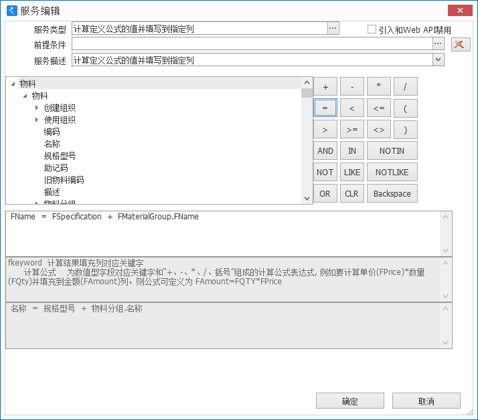Select the 编码 field in the tree
Viewport: 478px width, 420px height.
[x=52, y=132]
